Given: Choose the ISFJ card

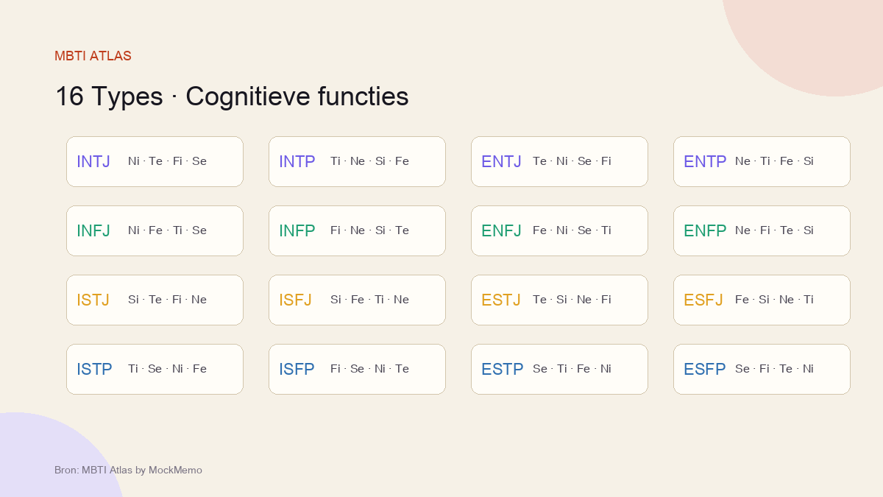Looking at the screenshot, I should point(357,300).
